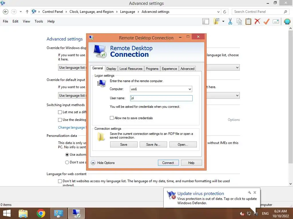Screen dimensions: 293x219
Task: Click the Copy toolbar icon
Action: click(x=239, y=21)
